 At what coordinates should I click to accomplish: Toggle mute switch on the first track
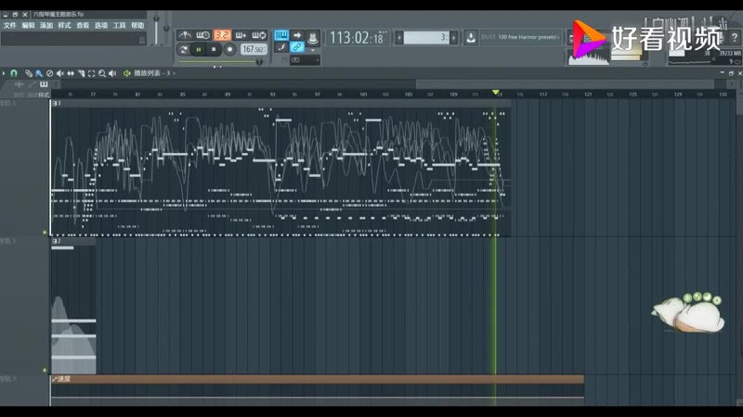coord(45,233)
